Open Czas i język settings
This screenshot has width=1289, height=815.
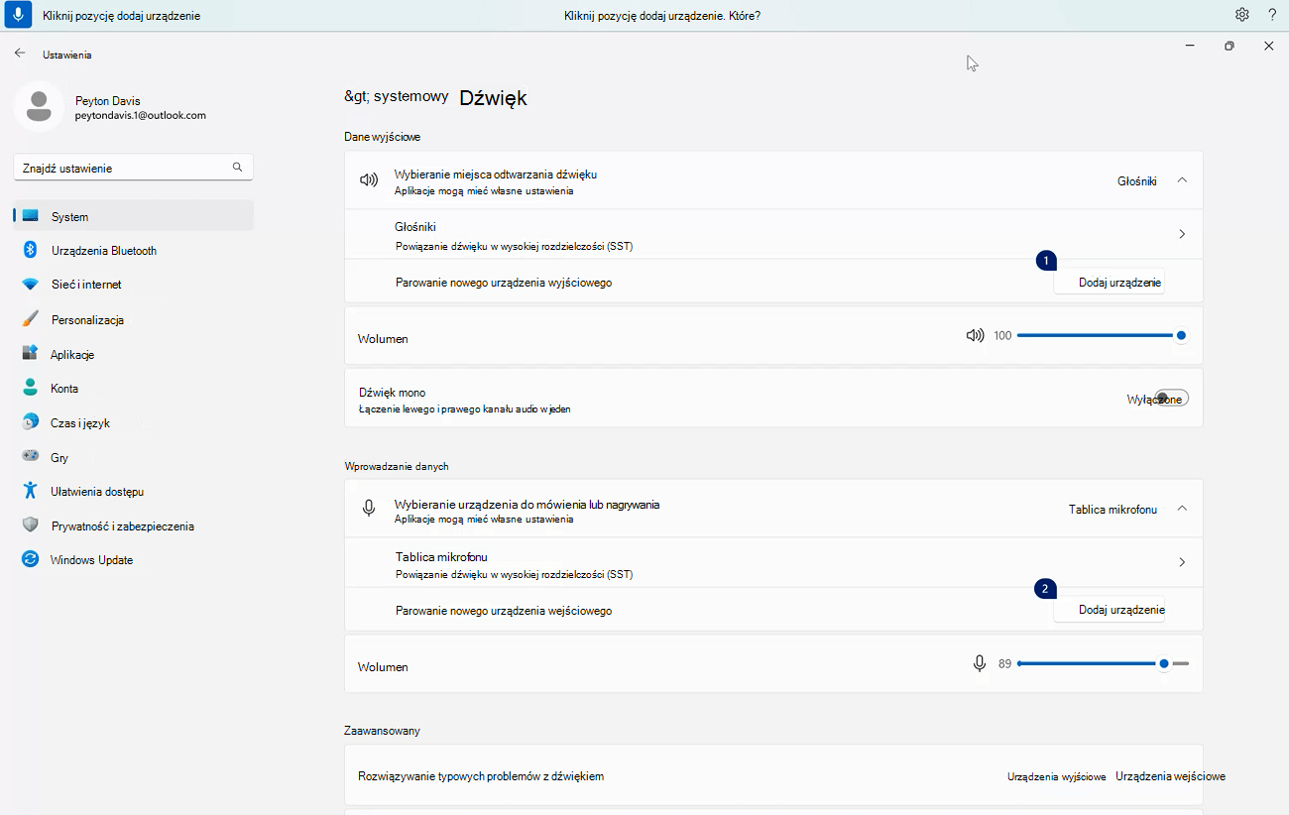tap(134, 422)
